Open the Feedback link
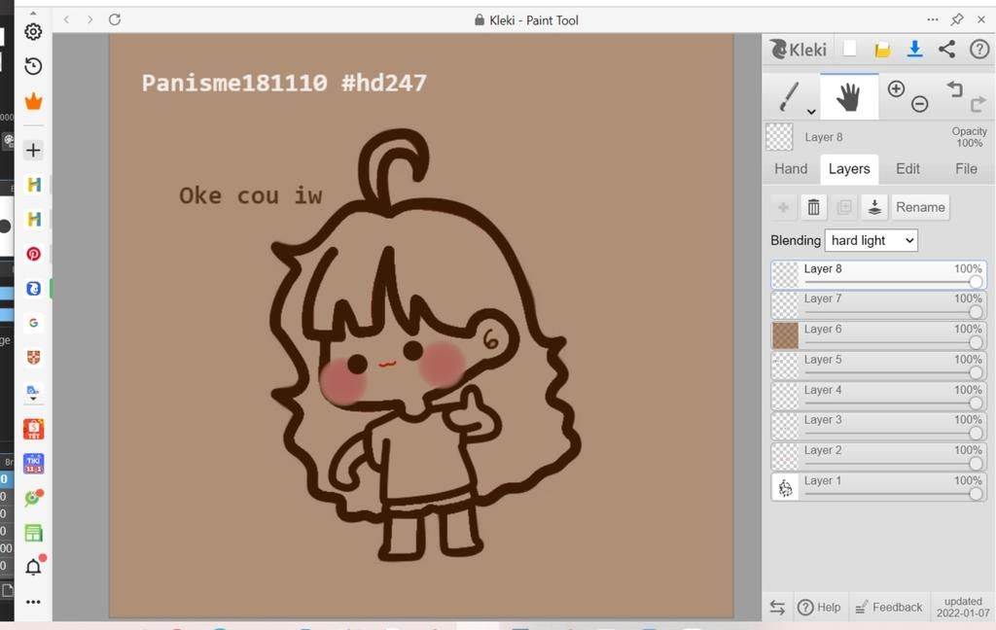 [x=889, y=608]
